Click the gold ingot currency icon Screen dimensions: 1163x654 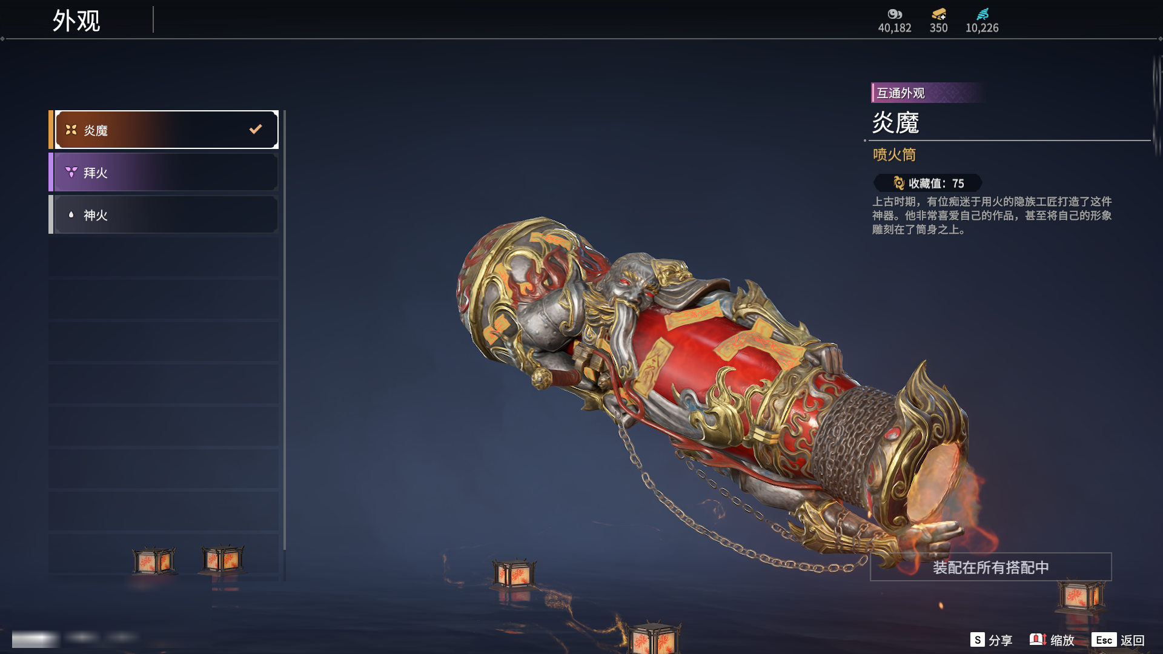coord(939,14)
